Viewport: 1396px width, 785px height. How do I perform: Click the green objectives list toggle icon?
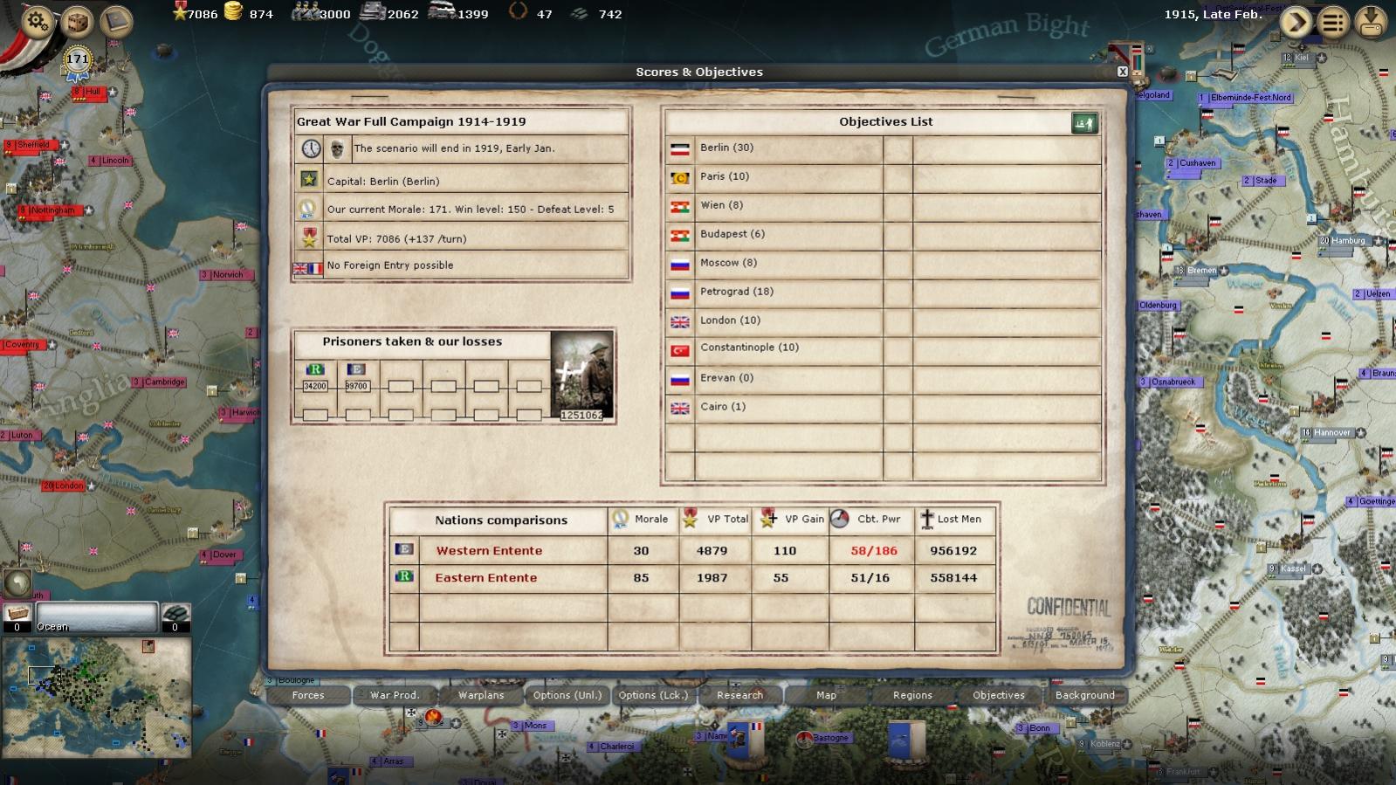[x=1083, y=123]
